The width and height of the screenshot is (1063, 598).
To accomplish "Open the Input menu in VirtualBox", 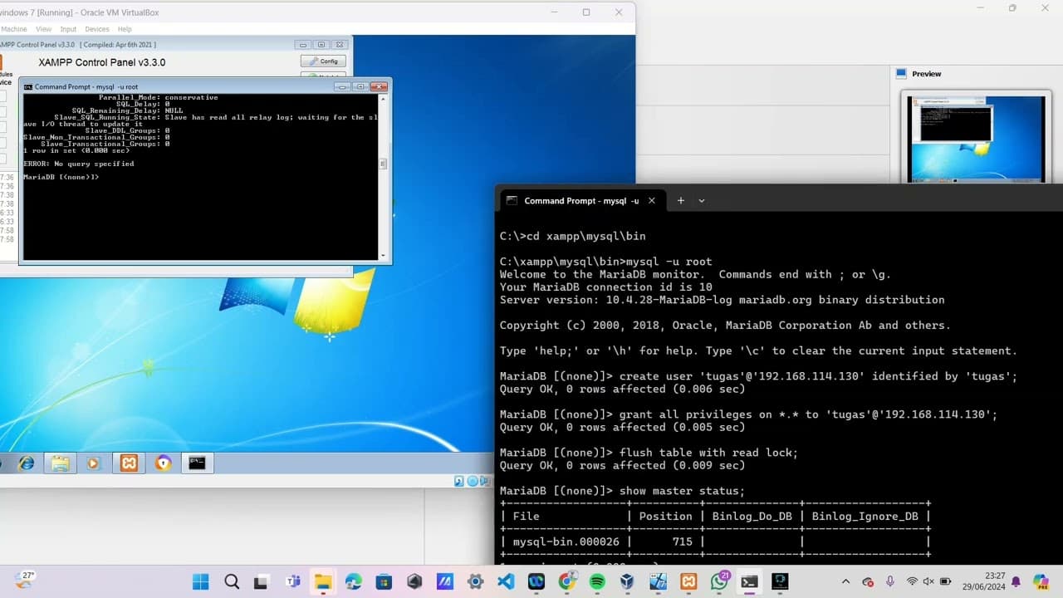I will click(x=68, y=29).
